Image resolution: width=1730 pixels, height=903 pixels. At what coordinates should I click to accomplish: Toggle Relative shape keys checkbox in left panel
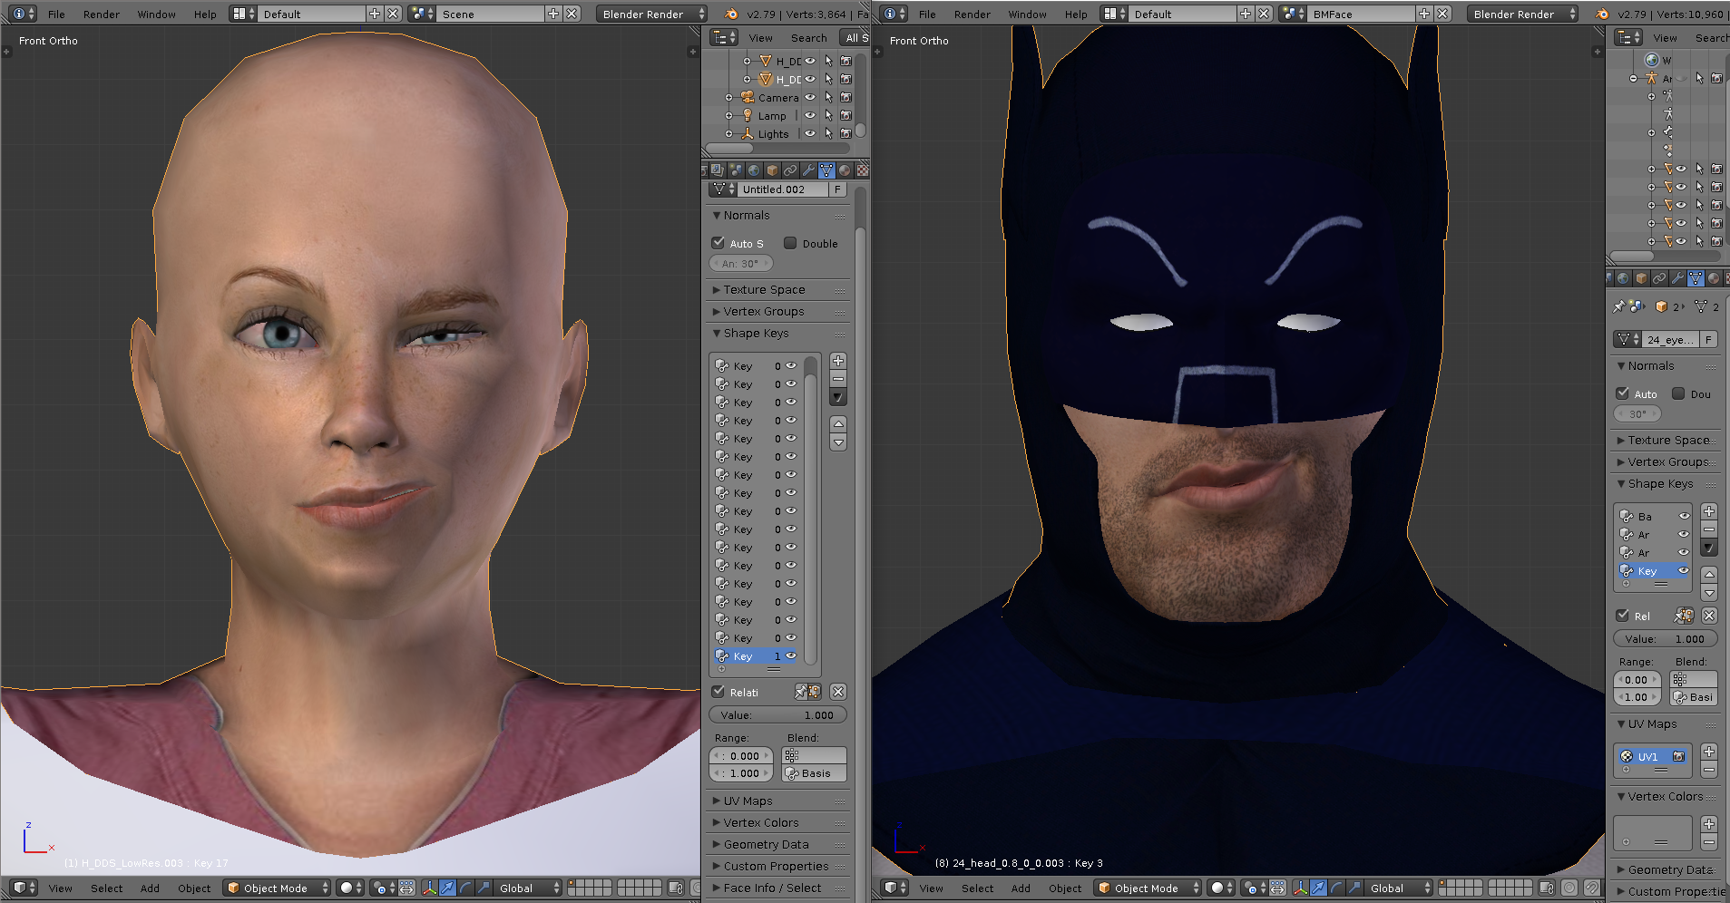point(718,692)
